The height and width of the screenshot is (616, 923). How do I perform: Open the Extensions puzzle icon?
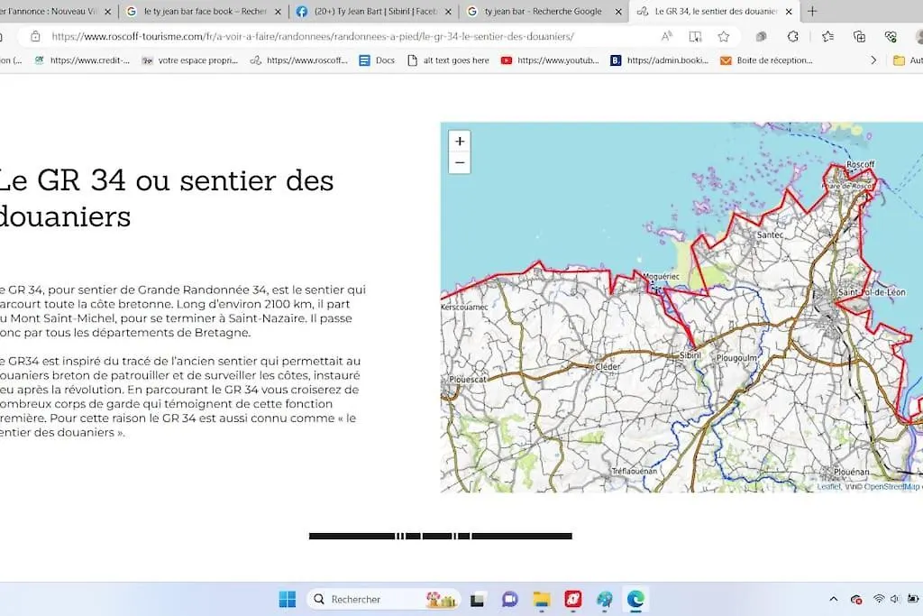[x=793, y=36]
